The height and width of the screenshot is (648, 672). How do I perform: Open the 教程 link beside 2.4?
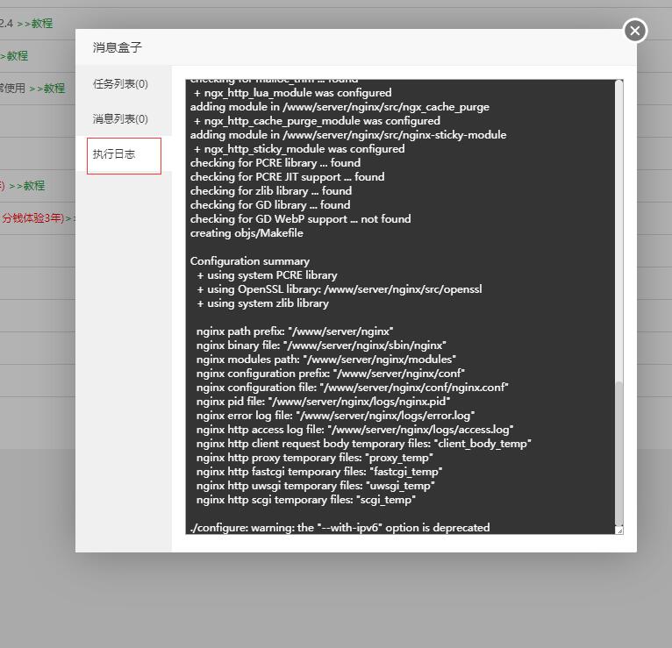click(41, 24)
